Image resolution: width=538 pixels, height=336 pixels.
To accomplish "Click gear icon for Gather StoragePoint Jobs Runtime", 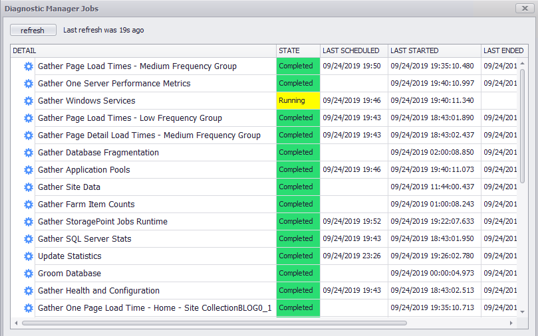I will click(29, 222).
